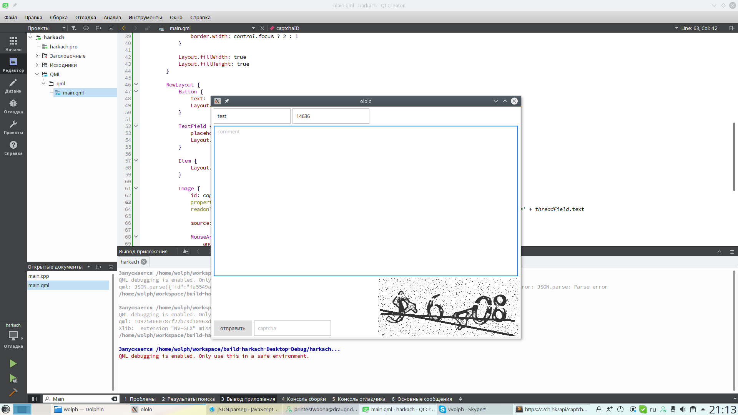Open the Правка menu
The height and width of the screenshot is (415, 738).
coord(33,17)
